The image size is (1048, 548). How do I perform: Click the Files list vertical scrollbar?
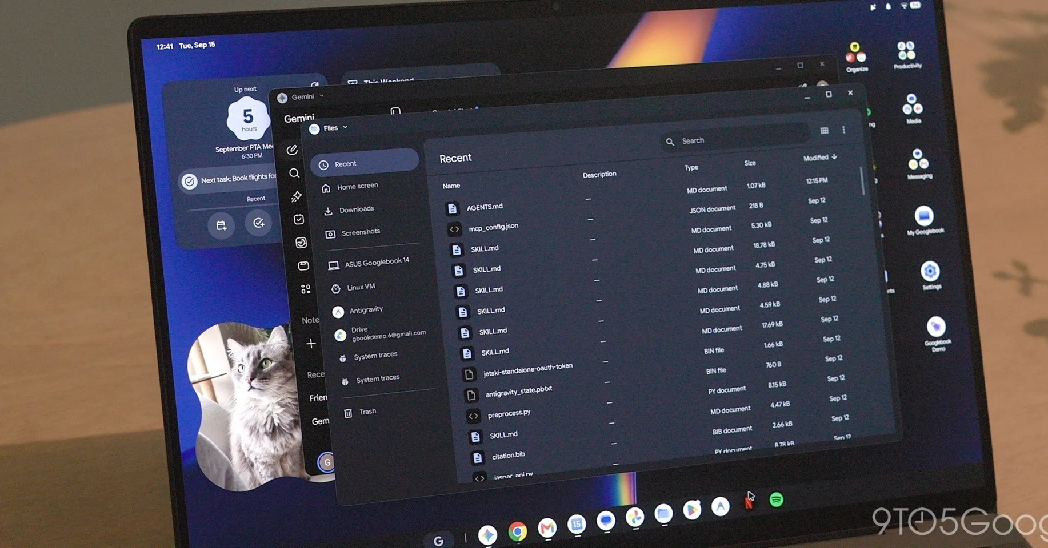coord(862,182)
